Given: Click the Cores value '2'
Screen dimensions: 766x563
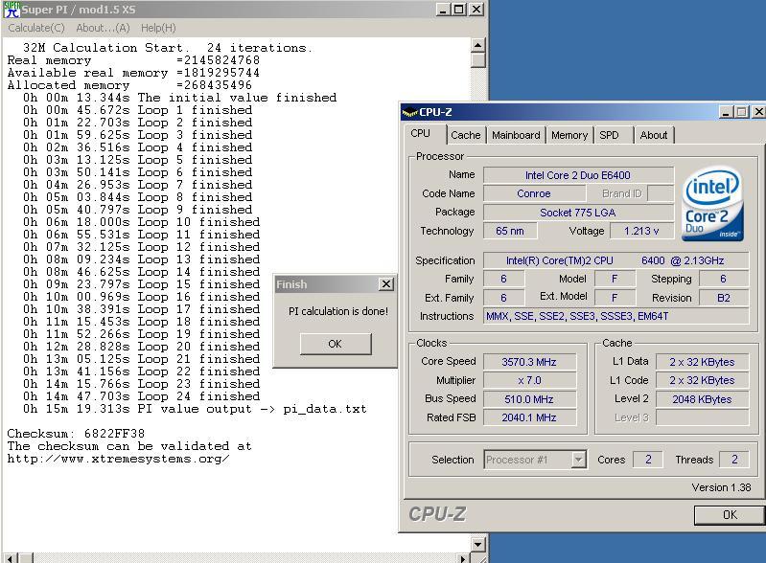Looking at the screenshot, I should [648, 460].
